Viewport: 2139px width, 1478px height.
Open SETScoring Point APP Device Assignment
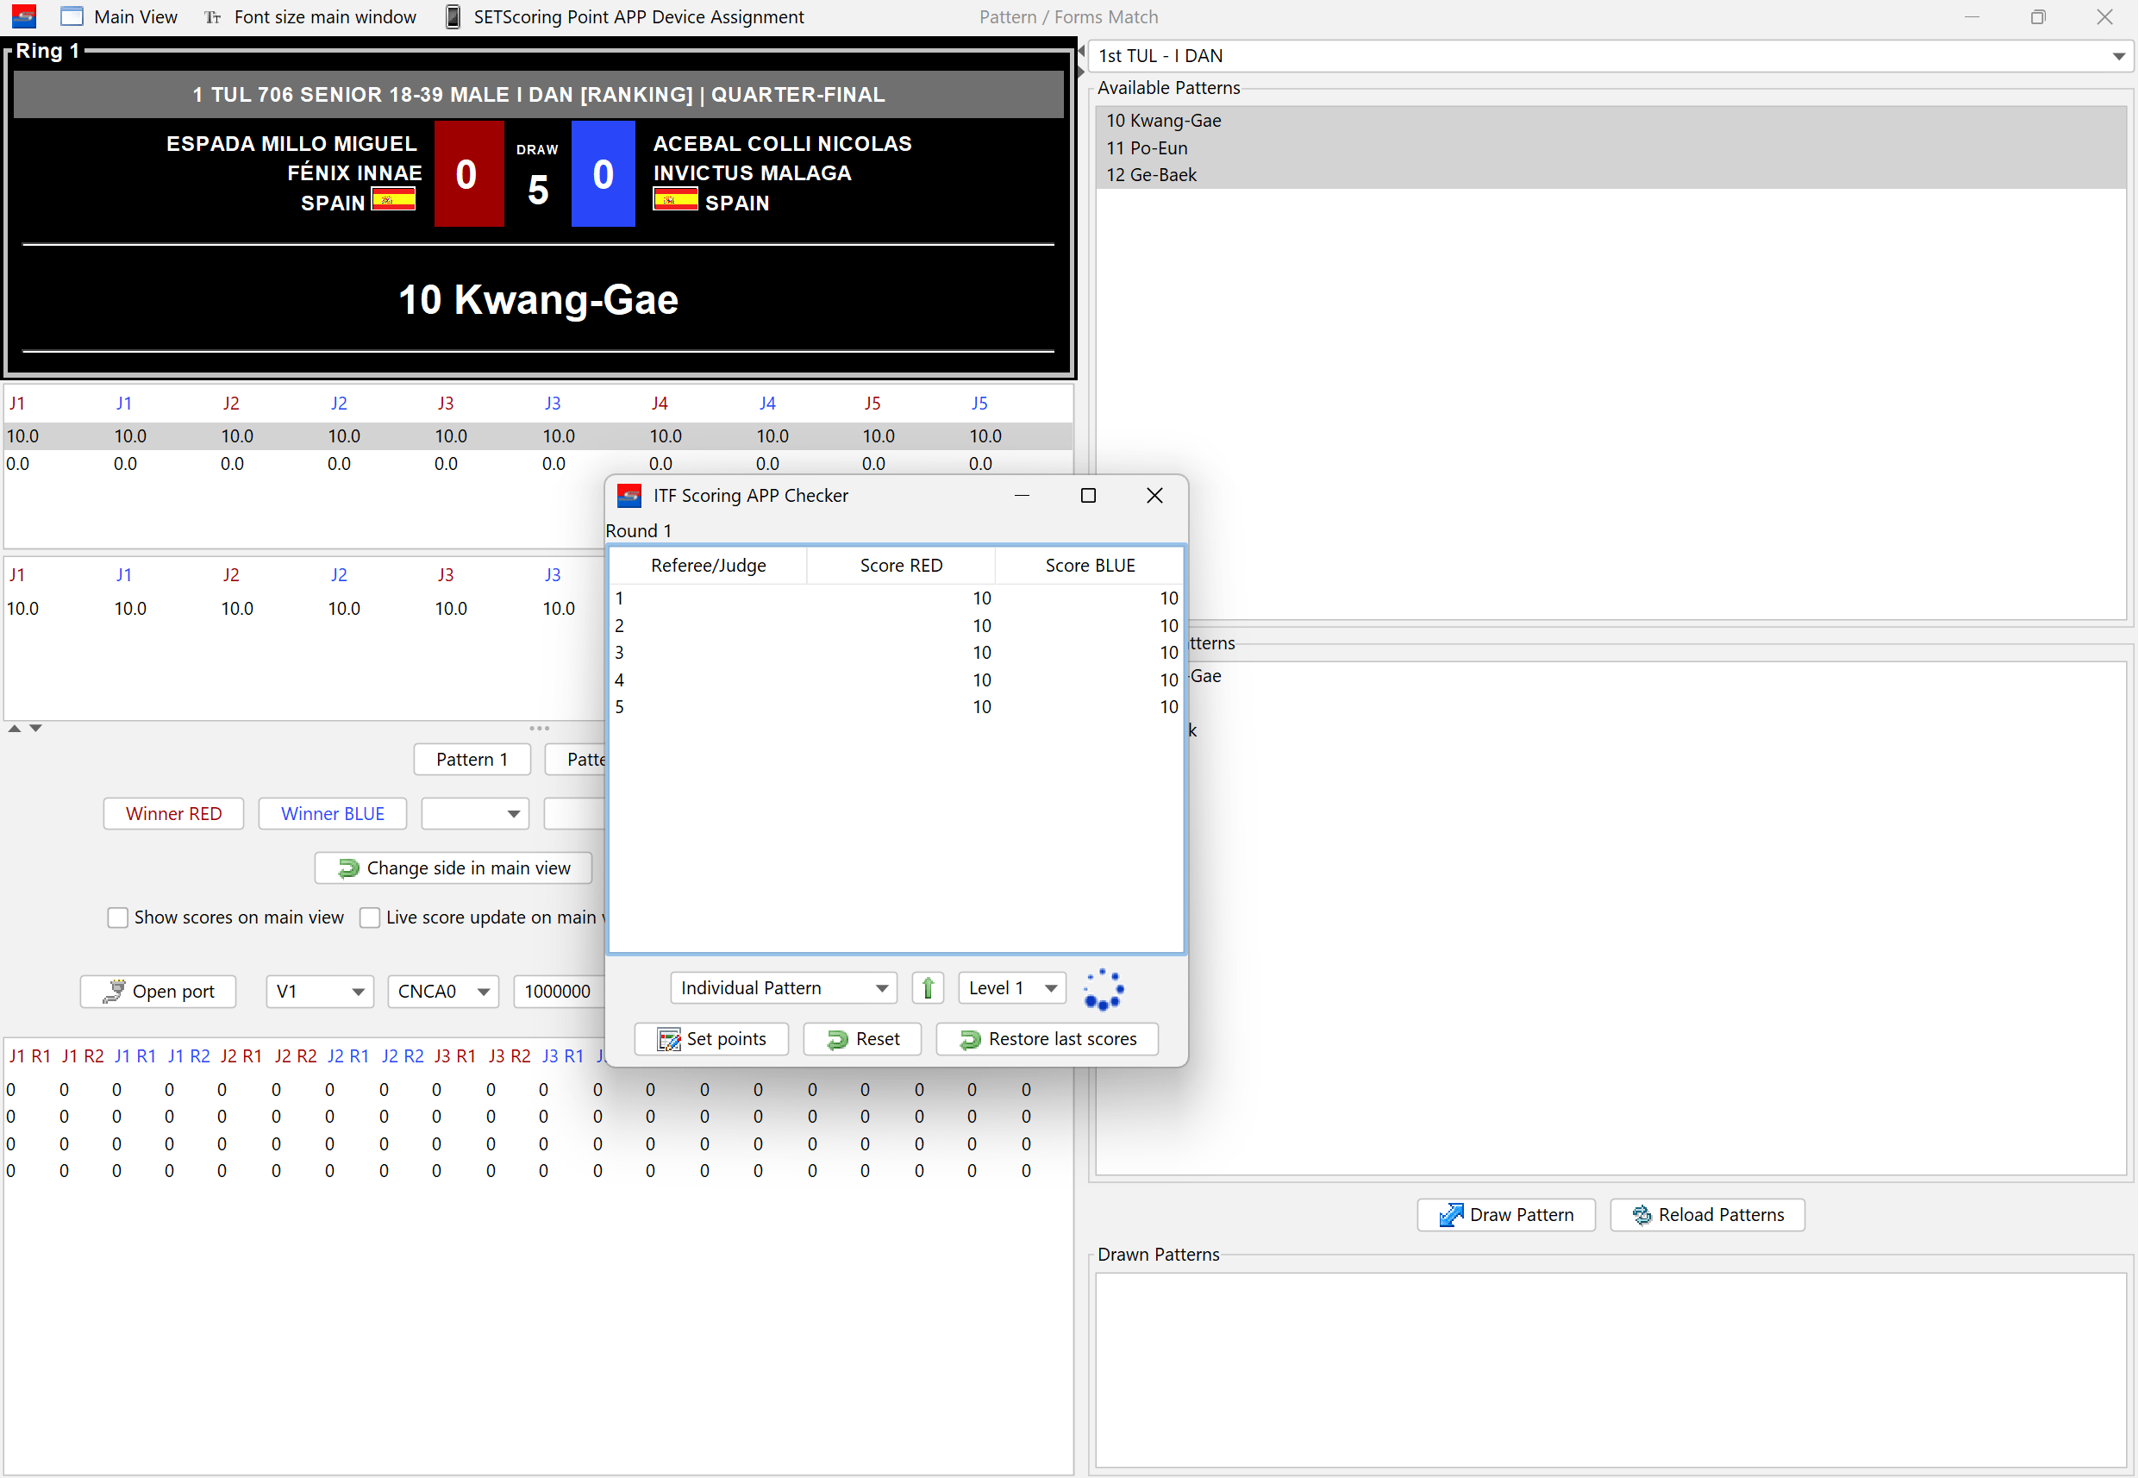click(x=624, y=16)
